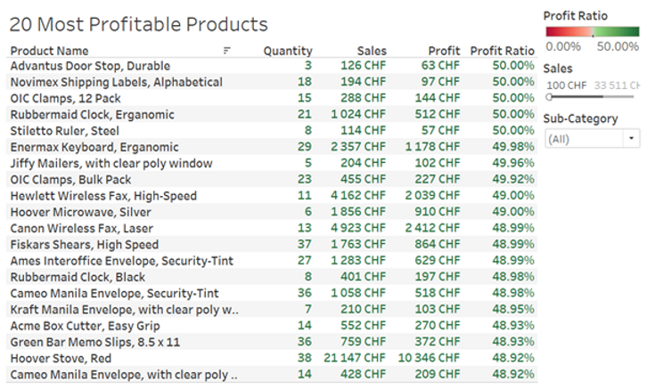Select Ames Interoffice Envelope, Security-Tint
The width and height of the screenshot is (647, 390).
coord(122,261)
